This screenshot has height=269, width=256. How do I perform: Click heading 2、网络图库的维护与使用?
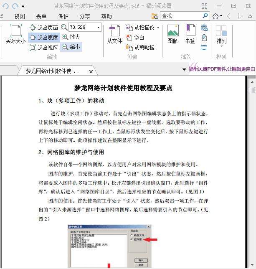pos(71,152)
